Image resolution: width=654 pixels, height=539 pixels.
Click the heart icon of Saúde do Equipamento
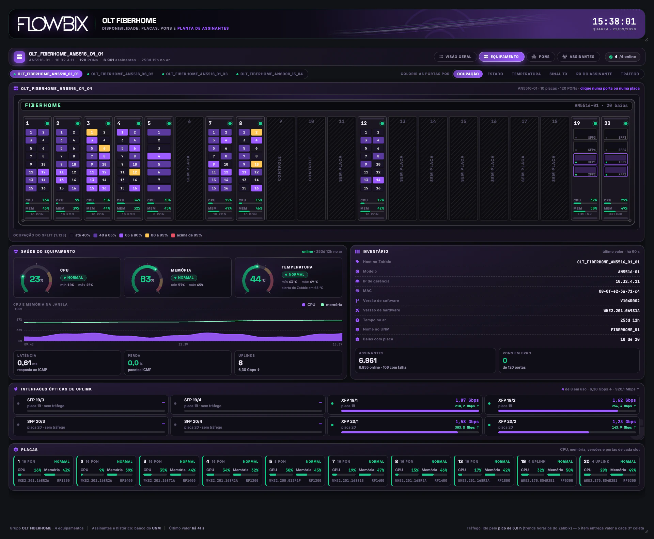16,251
